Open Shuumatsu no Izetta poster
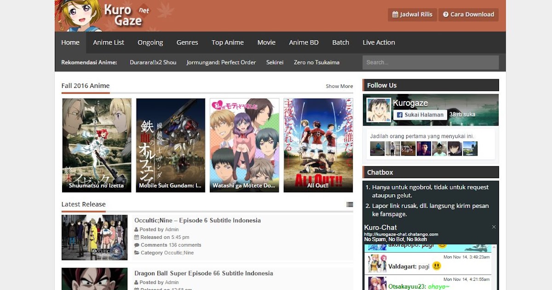 point(97,145)
